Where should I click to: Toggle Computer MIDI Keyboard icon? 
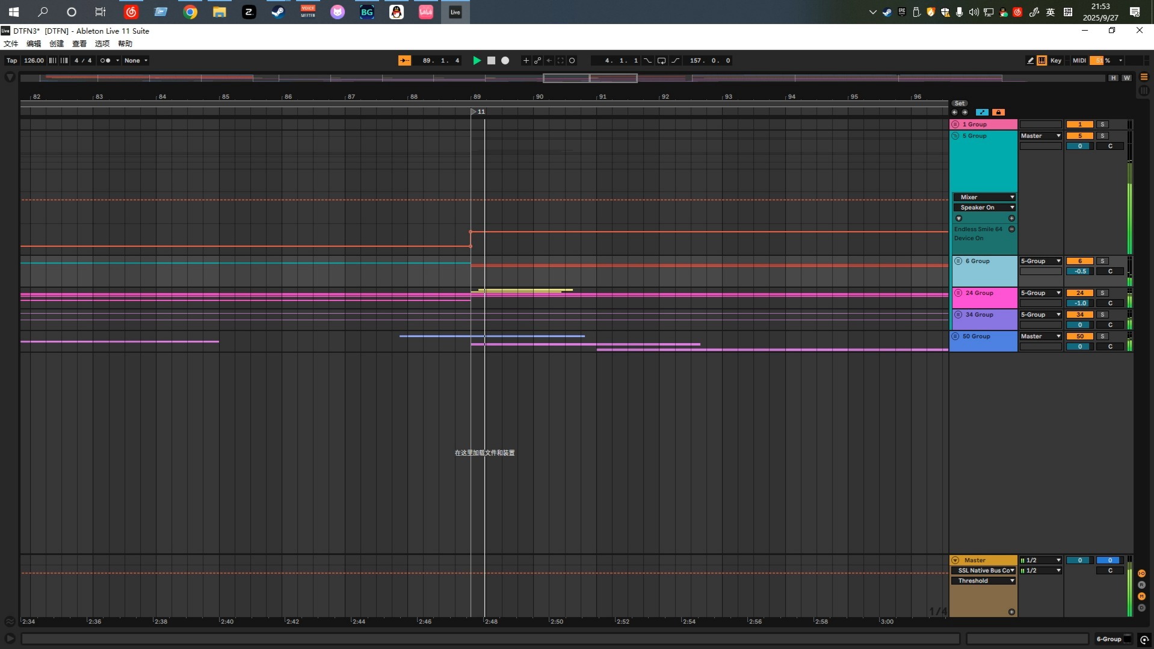[1041, 60]
